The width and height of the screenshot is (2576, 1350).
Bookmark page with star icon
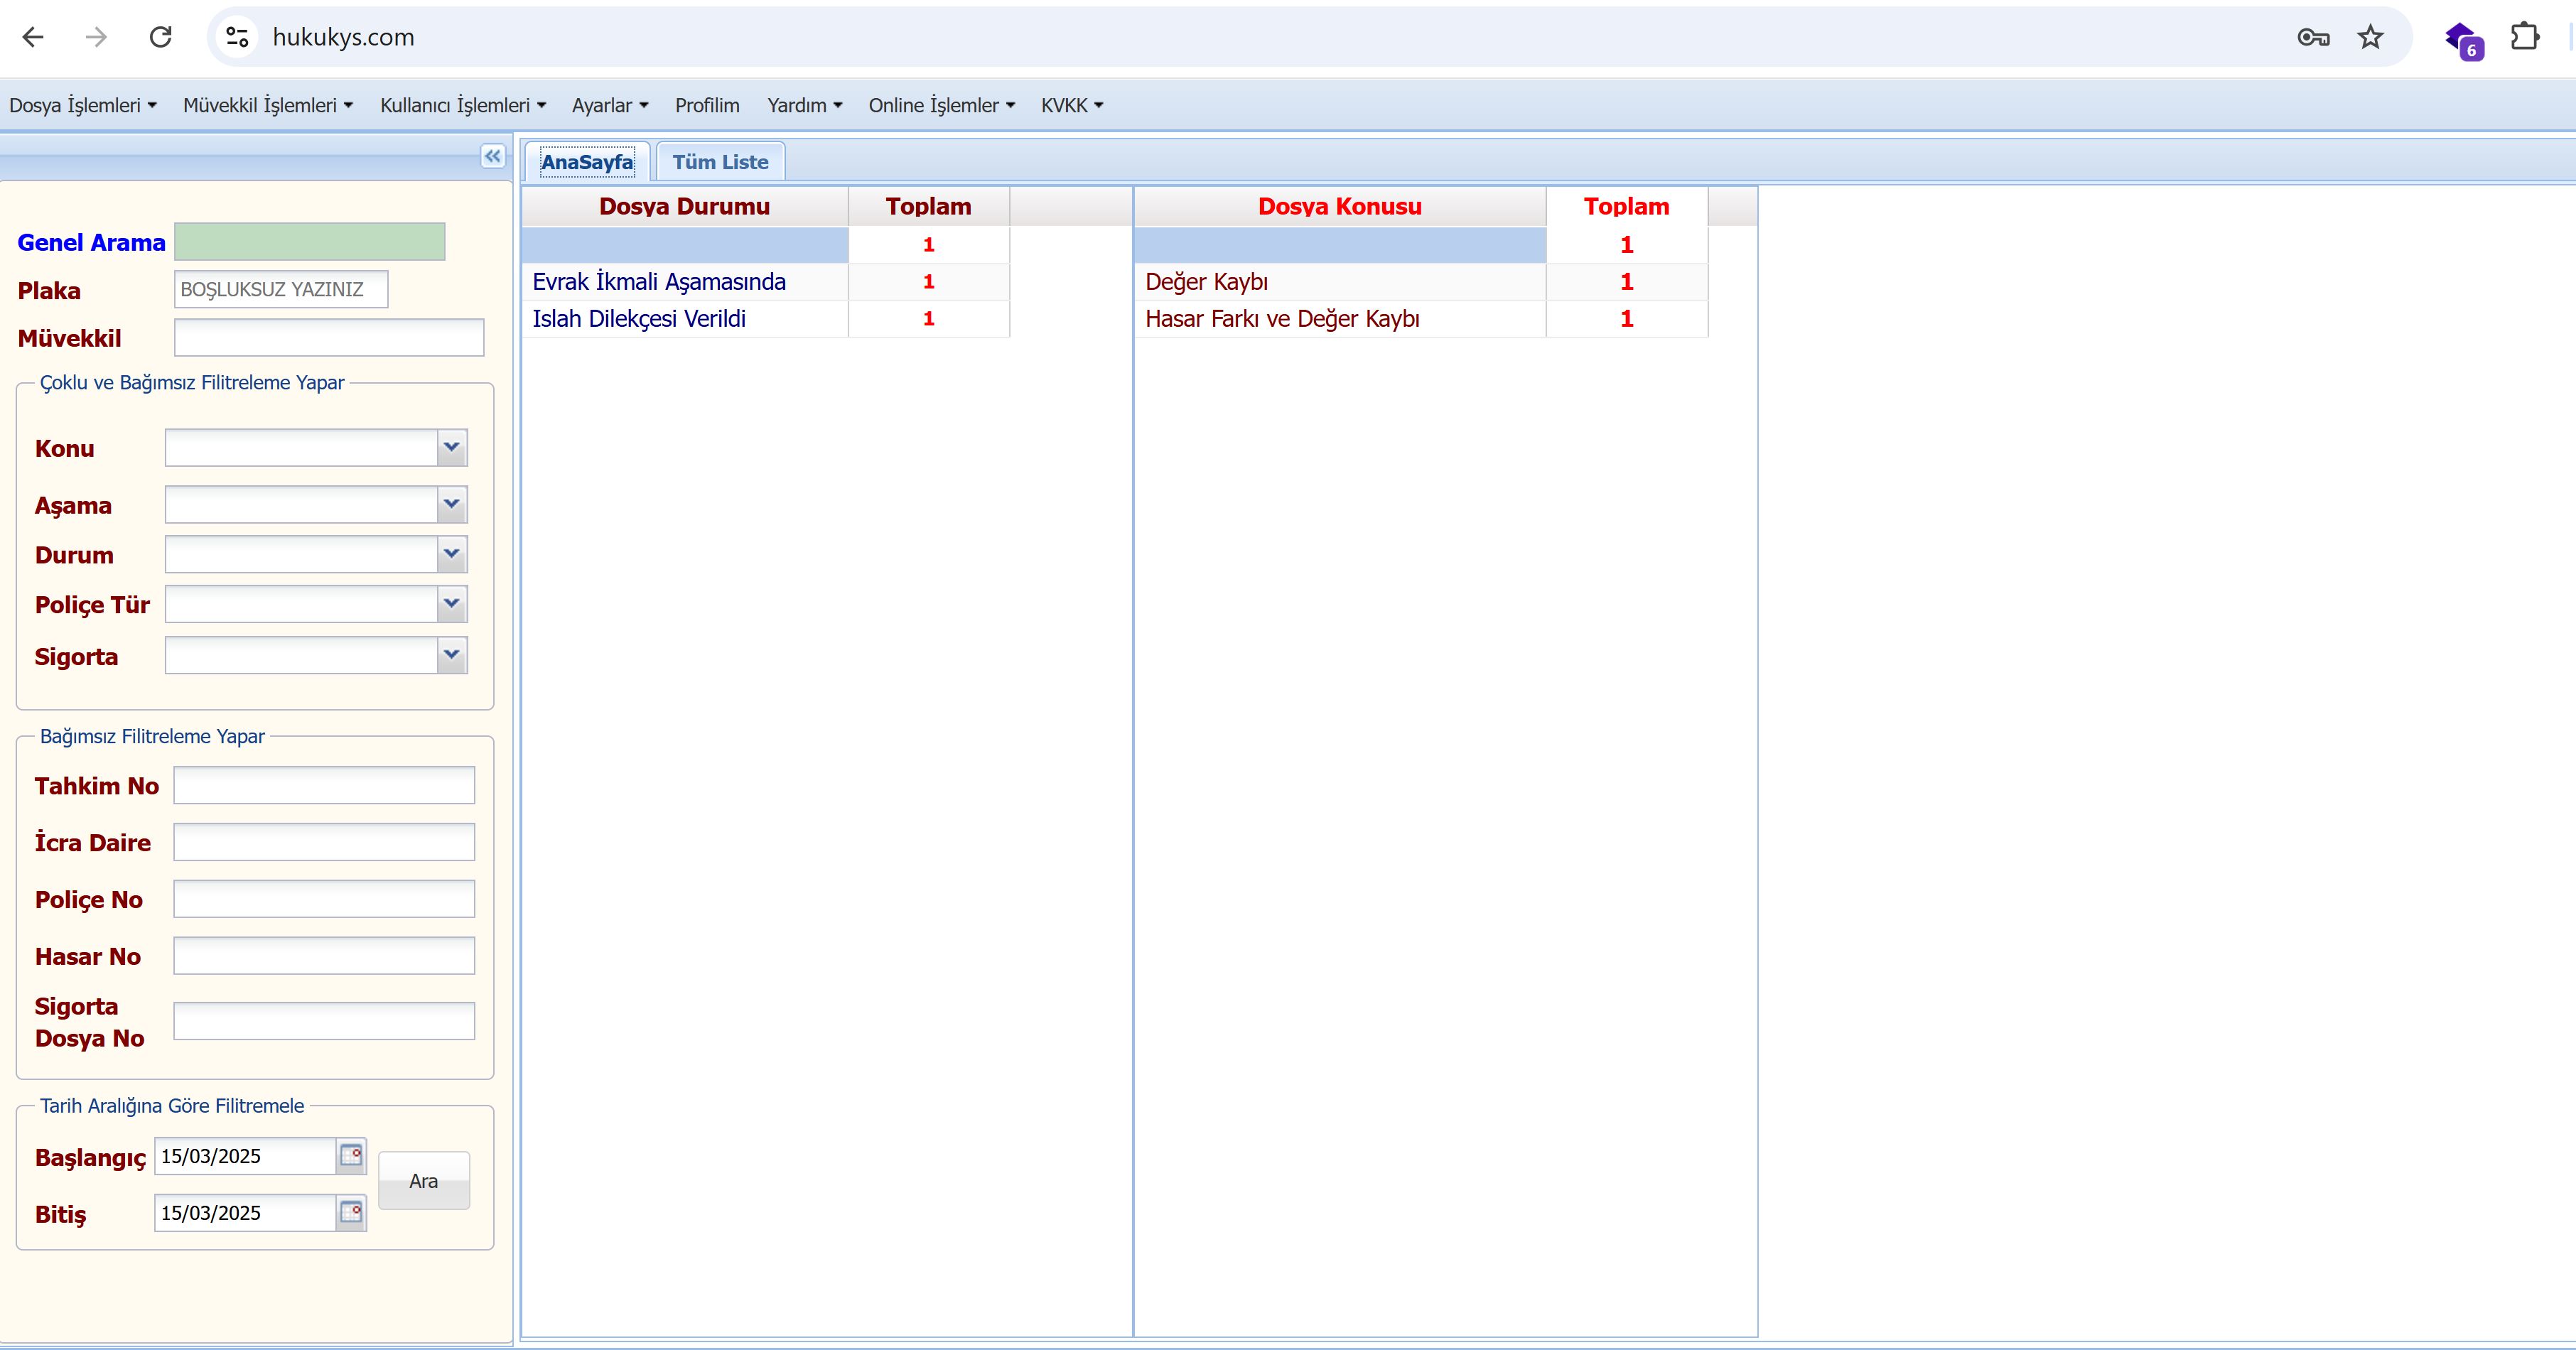tap(2370, 37)
